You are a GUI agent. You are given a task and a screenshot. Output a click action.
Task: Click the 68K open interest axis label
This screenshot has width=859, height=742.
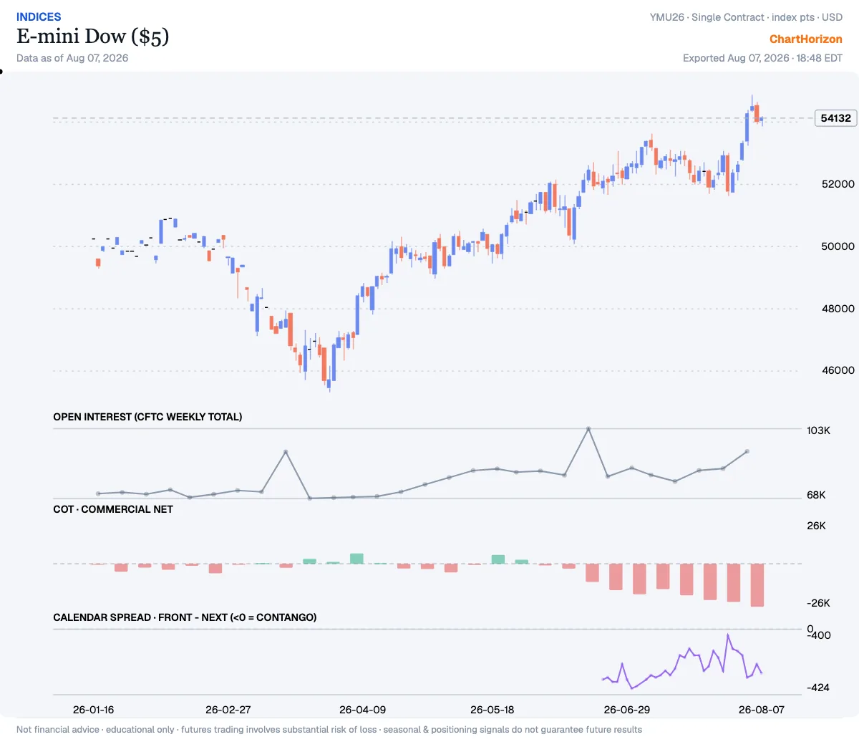[816, 495]
